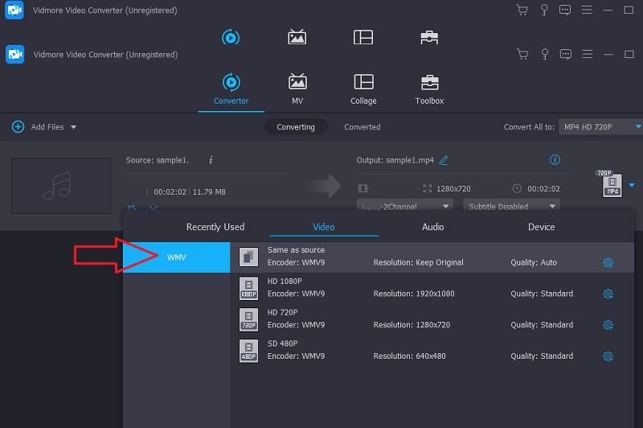The width and height of the screenshot is (643, 428).
Task: Open settings gear for Same as source
Action: pyautogui.click(x=608, y=262)
